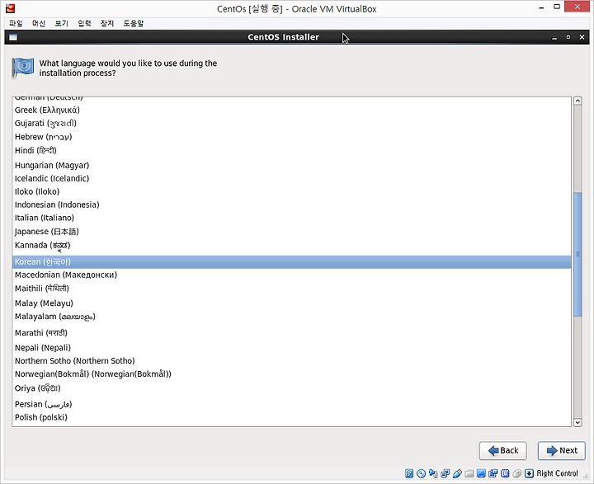Open the audio status icon

[433, 473]
